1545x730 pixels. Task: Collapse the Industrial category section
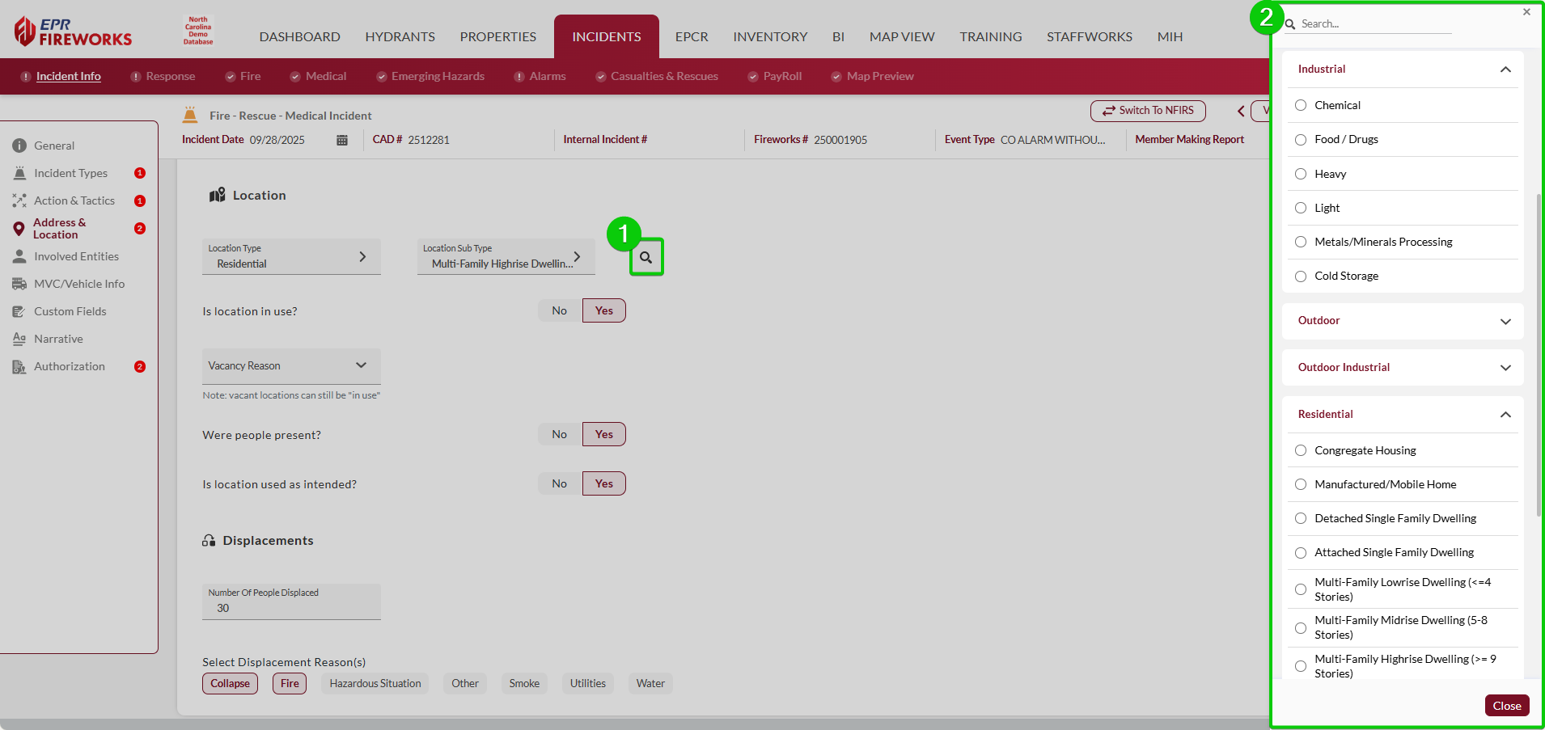click(x=1505, y=70)
